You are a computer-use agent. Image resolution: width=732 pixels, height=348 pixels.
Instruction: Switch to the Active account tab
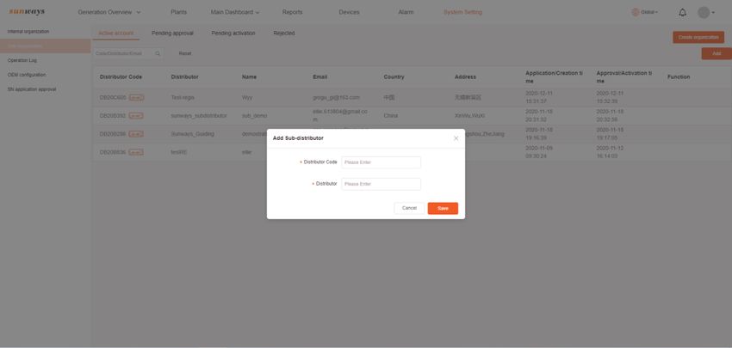pyautogui.click(x=115, y=34)
